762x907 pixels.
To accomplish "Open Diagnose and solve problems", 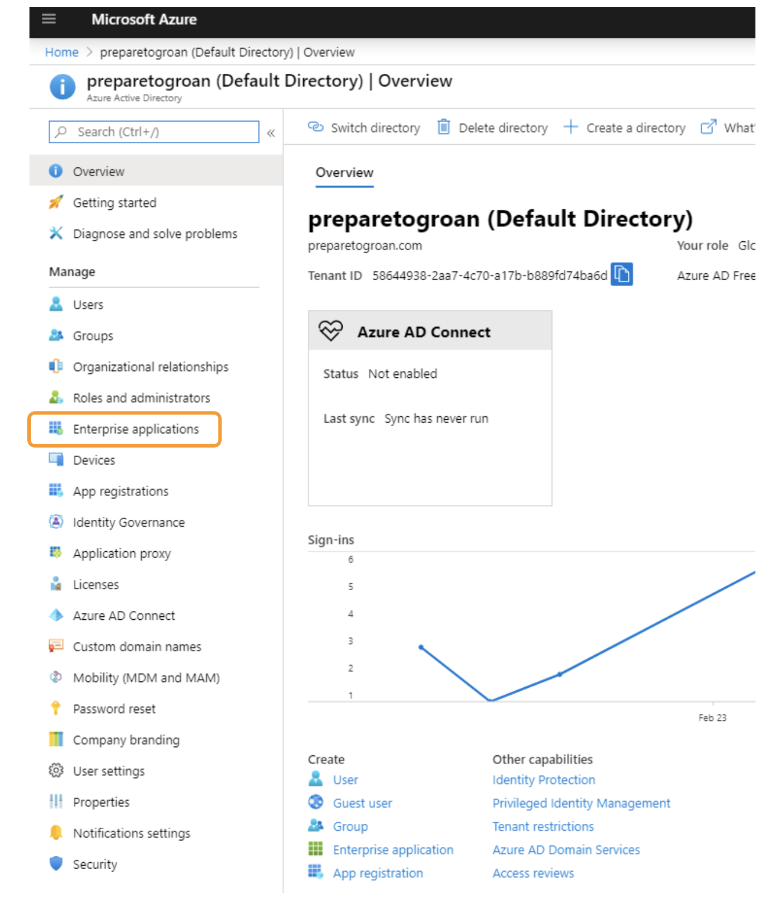I will coord(156,233).
